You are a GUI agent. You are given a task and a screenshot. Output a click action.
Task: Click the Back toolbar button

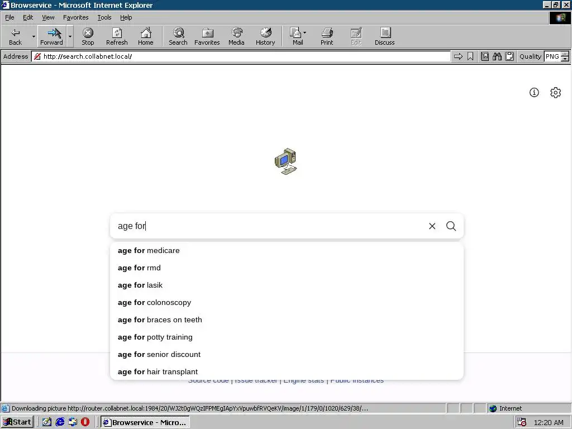[x=15, y=36]
